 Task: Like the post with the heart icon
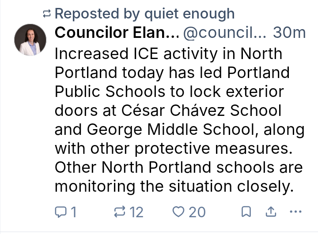click(178, 212)
